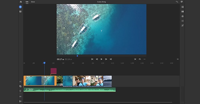Viewport: 200px width, 104px height.
Task: Open the preview more options menu
Action: click(x=145, y=59)
